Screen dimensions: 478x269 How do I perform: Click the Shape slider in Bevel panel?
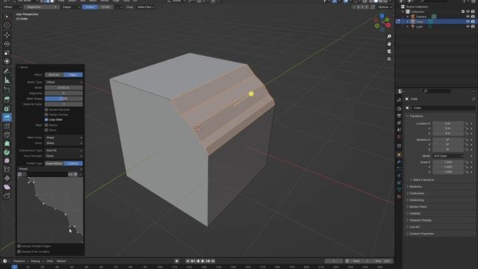[63, 99]
